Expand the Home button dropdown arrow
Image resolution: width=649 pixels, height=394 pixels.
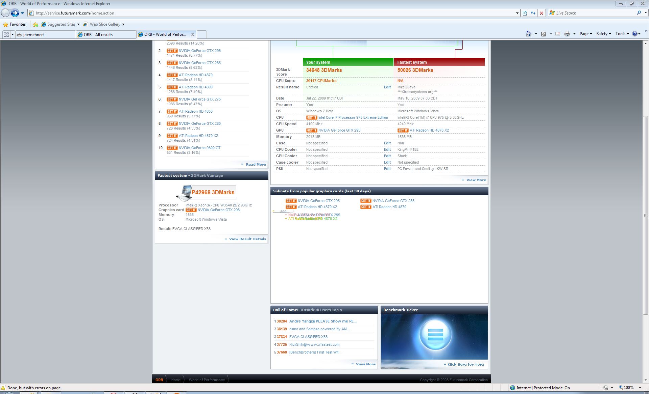536,34
